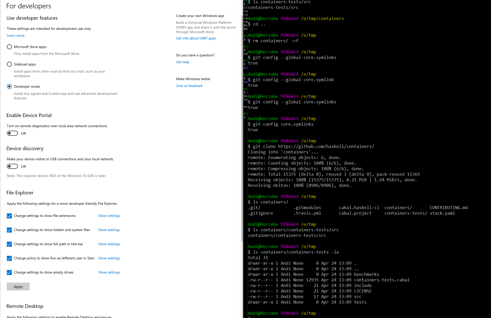The image size is (491, 318).
Task: Uncheck the Run as different user policy checkbox
Action: click(x=9, y=258)
